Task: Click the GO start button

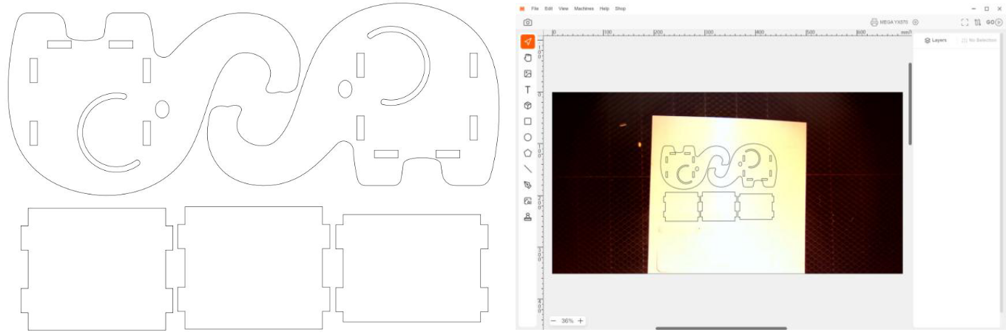Action: [x=994, y=22]
